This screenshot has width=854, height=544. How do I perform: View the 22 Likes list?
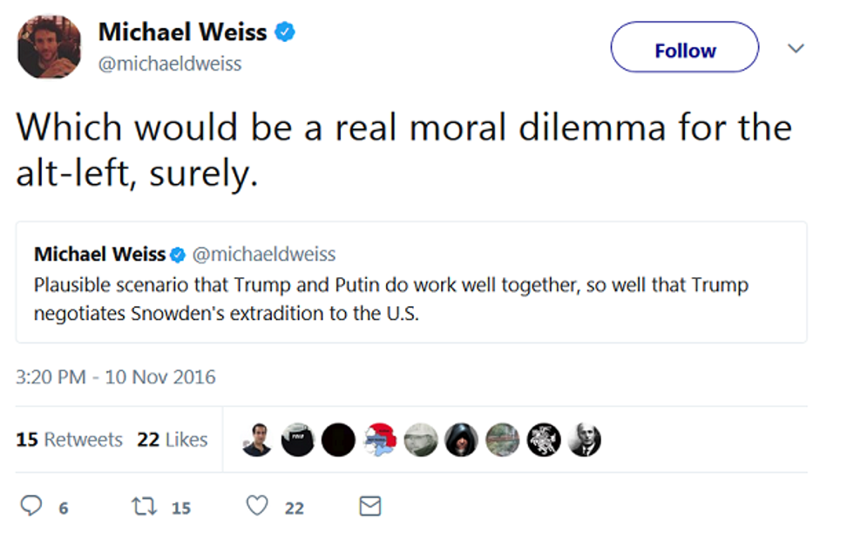tap(173, 440)
